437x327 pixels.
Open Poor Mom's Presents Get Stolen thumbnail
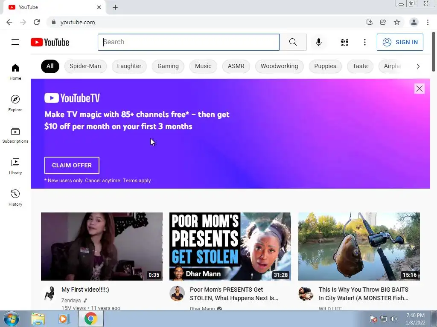230,247
